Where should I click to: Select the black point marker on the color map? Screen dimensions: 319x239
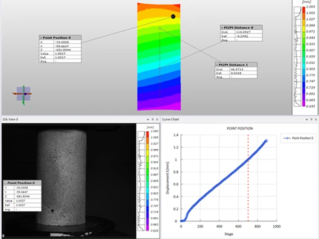pyautogui.click(x=173, y=16)
